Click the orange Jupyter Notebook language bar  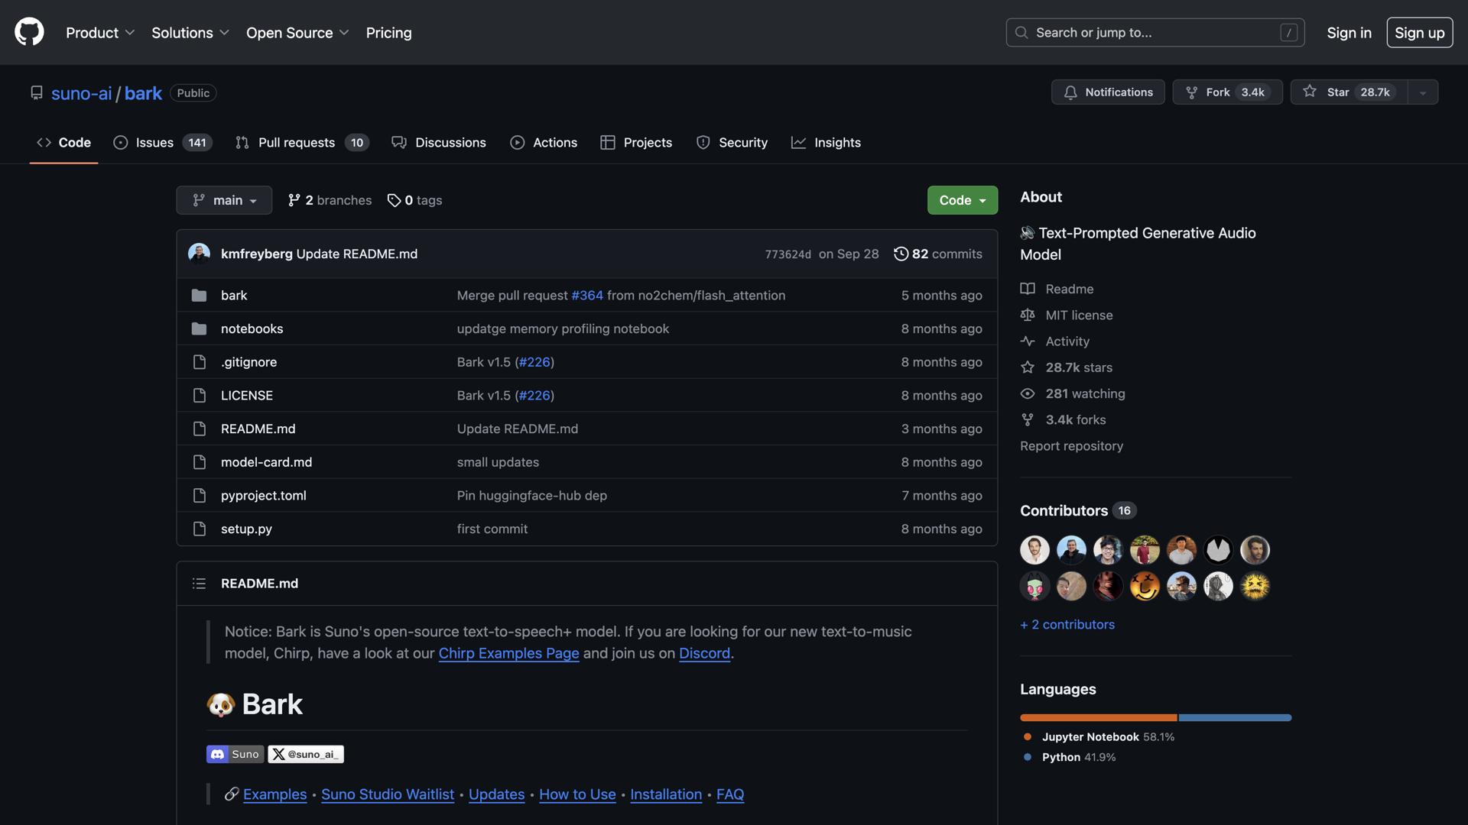pyautogui.click(x=1098, y=718)
